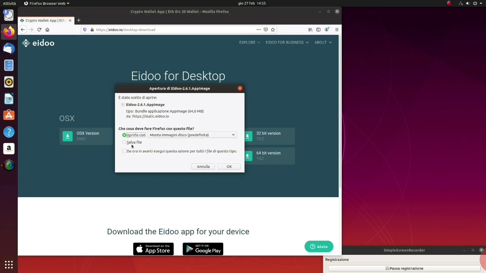This screenshot has height=273, width=486.
Task: Click the volume icon in the top bar
Action: (468, 3)
